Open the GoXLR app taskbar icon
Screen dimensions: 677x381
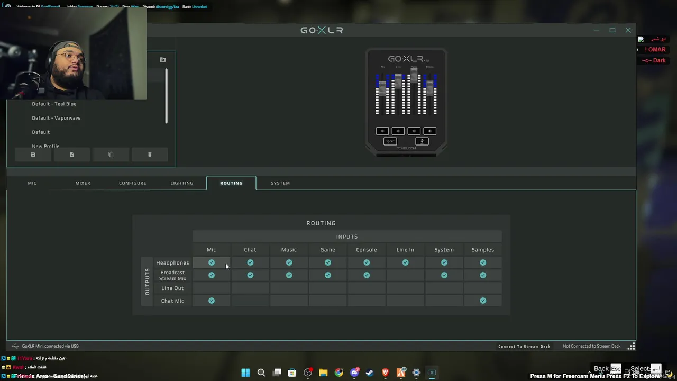(x=432, y=373)
